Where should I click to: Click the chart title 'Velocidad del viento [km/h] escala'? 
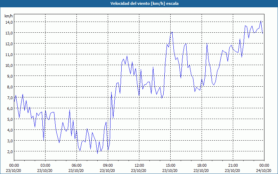tap(144, 3)
